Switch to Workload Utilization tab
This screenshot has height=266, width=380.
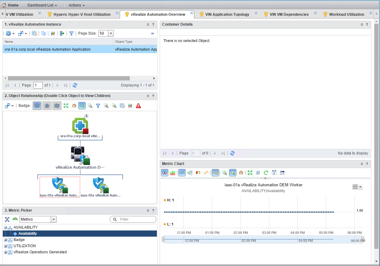tap(347, 14)
